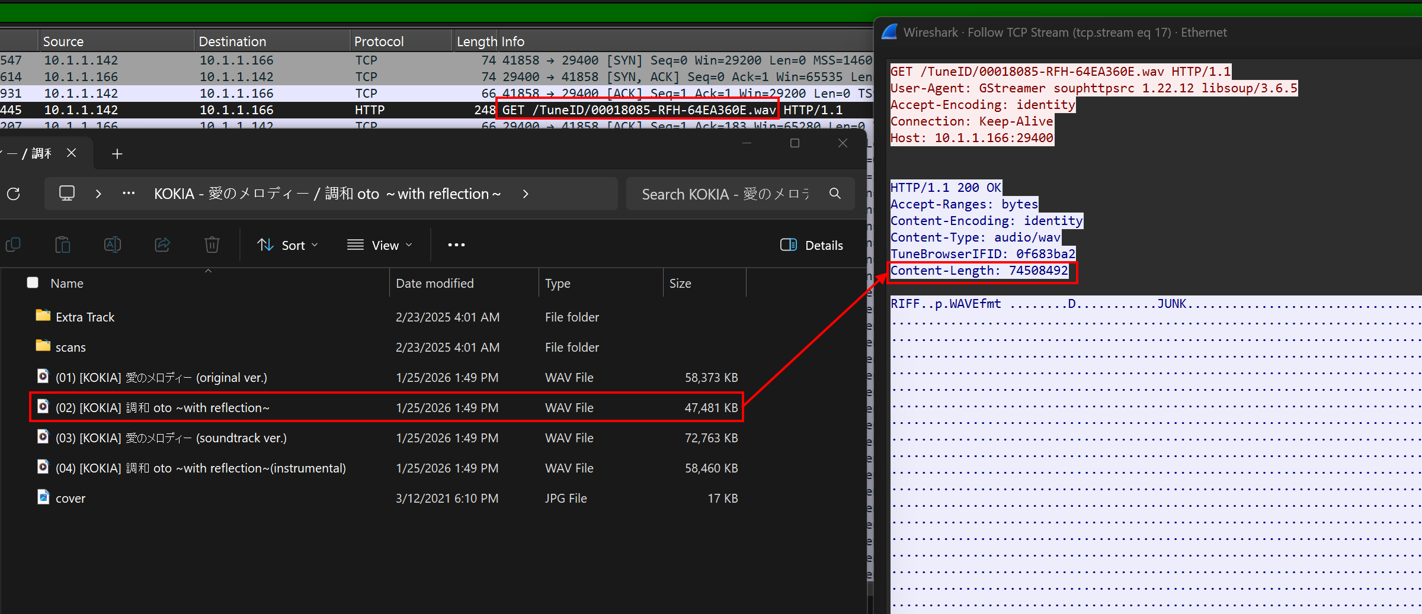The image size is (1422, 614).
Task: Click the Refresh icon in File Explorer
Action: tap(14, 194)
